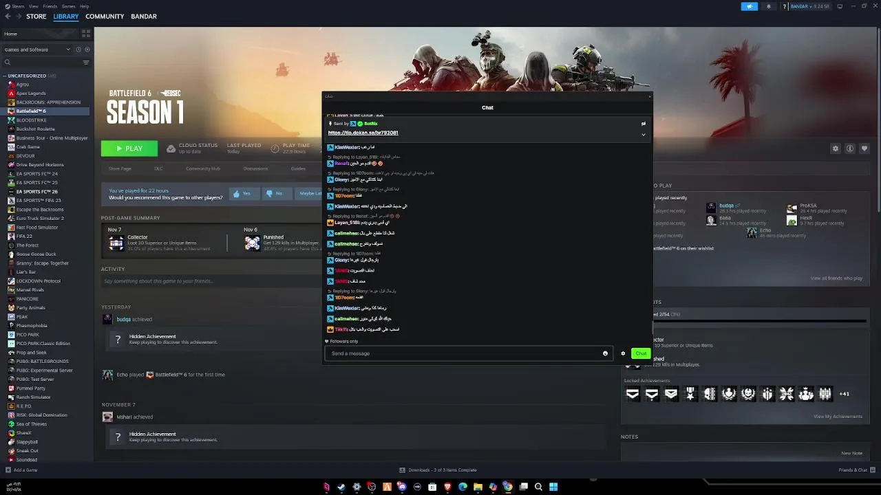Click the recent activity clock icon in sidebar
Screen dimensions: 881x495
(x=78, y=49)
